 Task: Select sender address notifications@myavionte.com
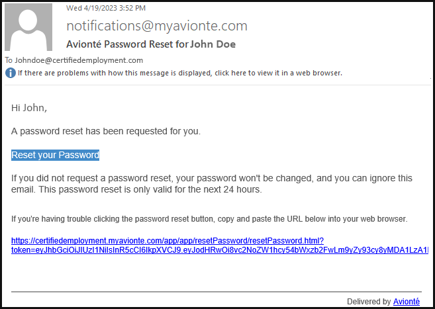(x=157, y=26)
